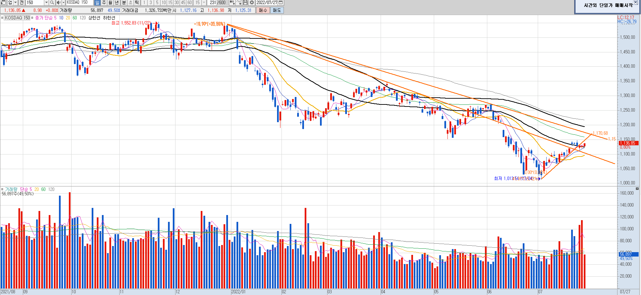Click the small box icon atop volume pane right edge
641x295 pixels.
[x=637, y=189]
